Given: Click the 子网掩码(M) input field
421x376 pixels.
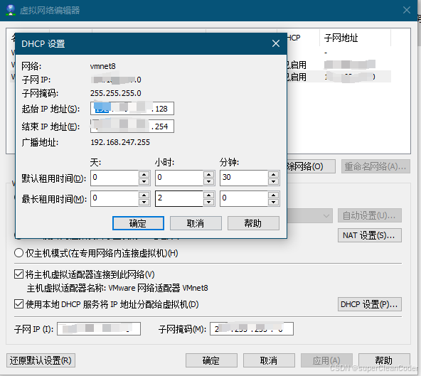Looking at the screenshot, I should tap(252, 329).
